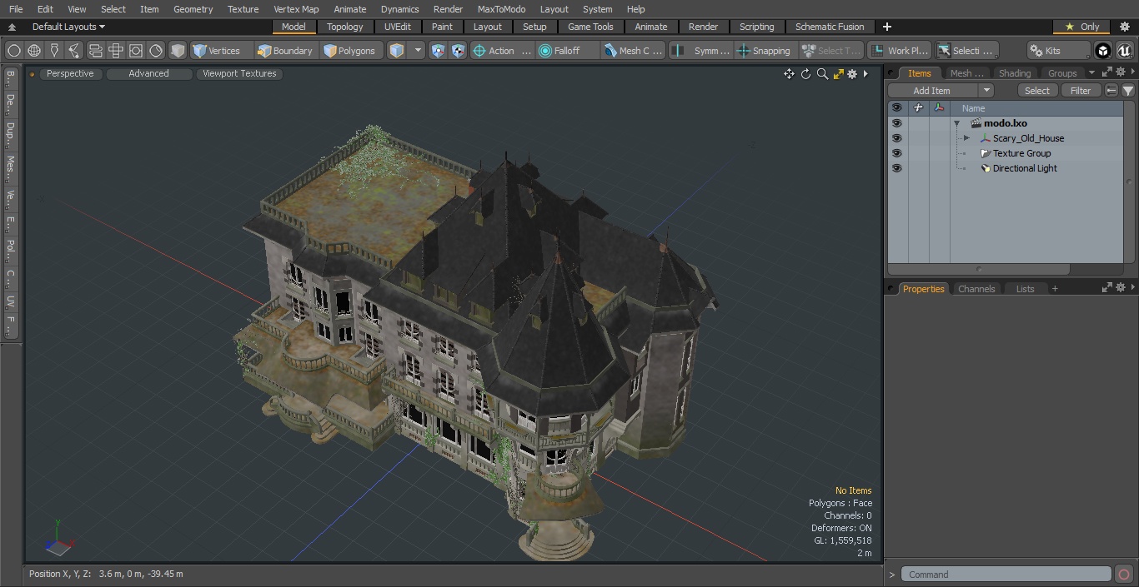
Task: Open the Perspective view type dropdown
Action: point(71,73)
